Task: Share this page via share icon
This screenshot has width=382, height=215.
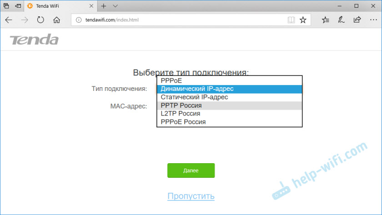Action: point(357,20)
